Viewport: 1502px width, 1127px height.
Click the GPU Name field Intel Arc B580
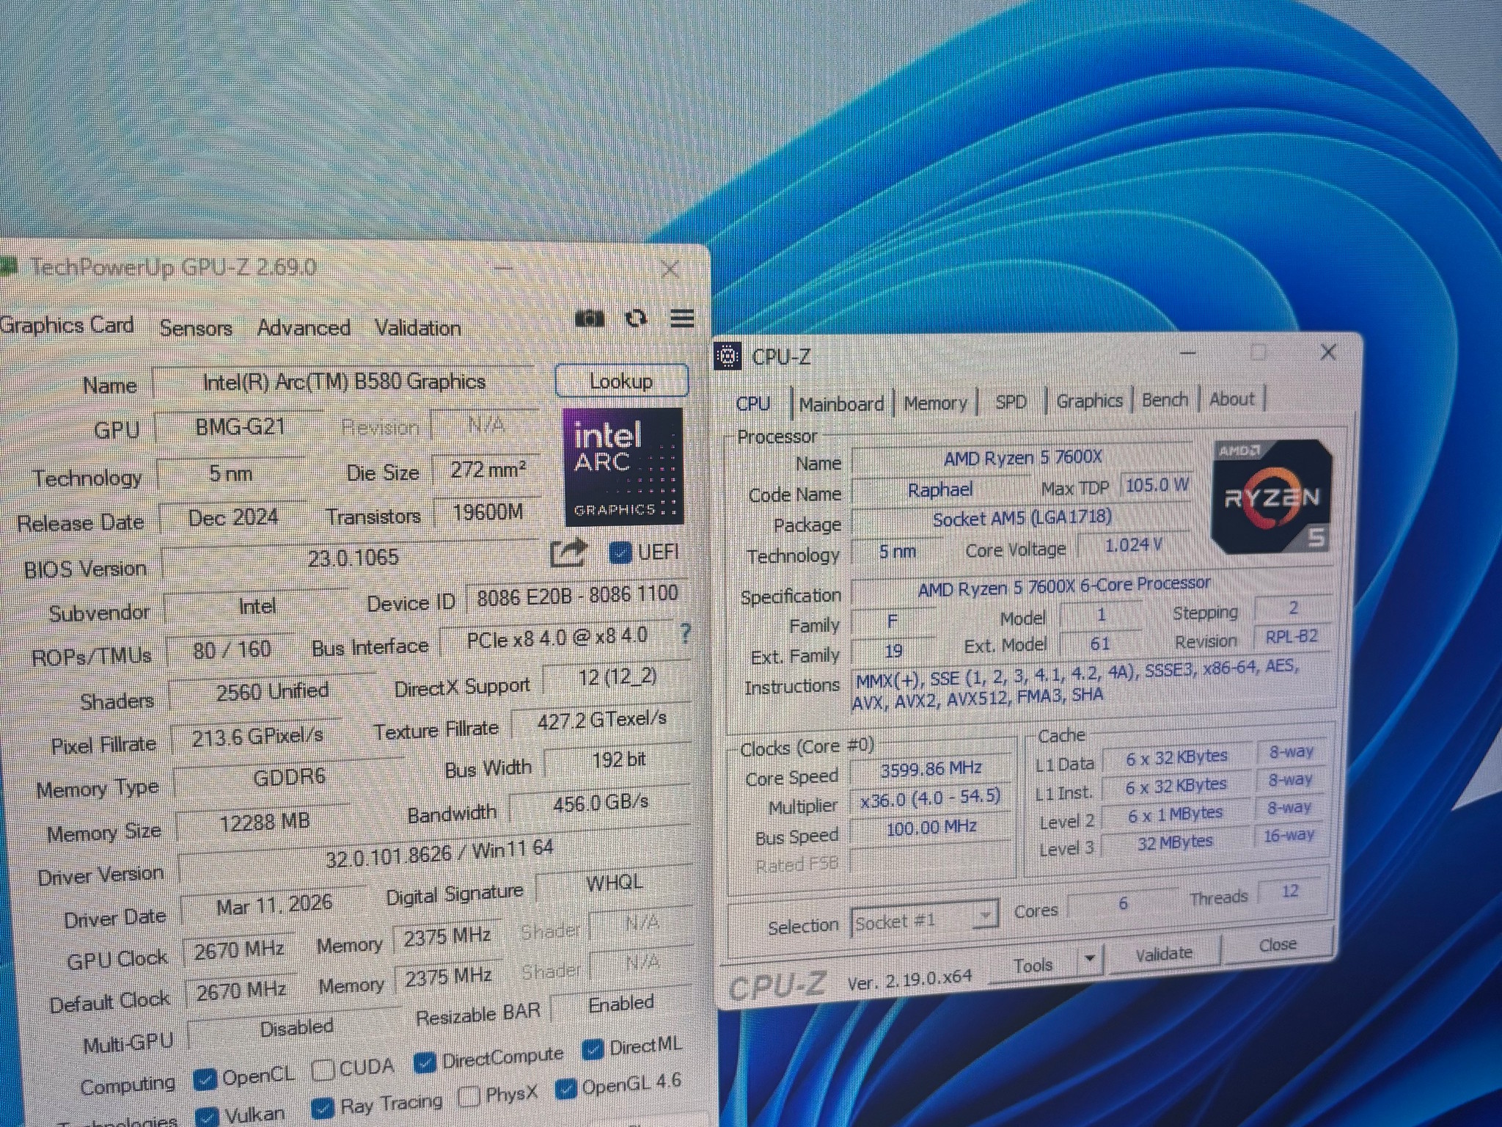345,382
